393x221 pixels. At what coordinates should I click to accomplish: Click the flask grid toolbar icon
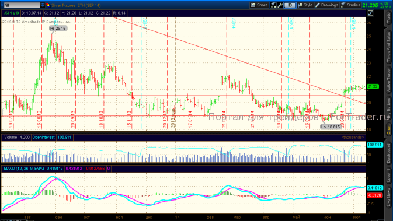(273, 5)
